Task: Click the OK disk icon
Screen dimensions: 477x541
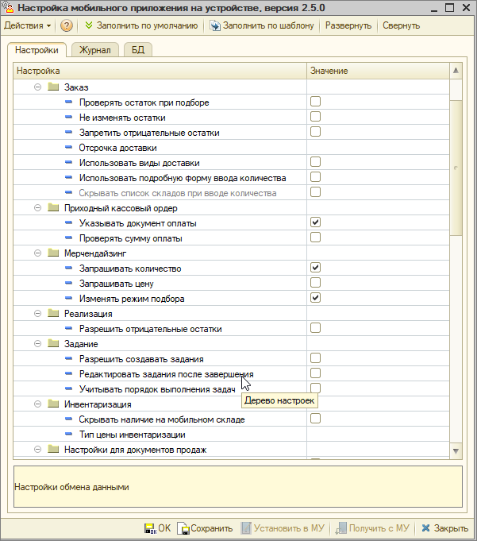Action: (x=150, y=528)
